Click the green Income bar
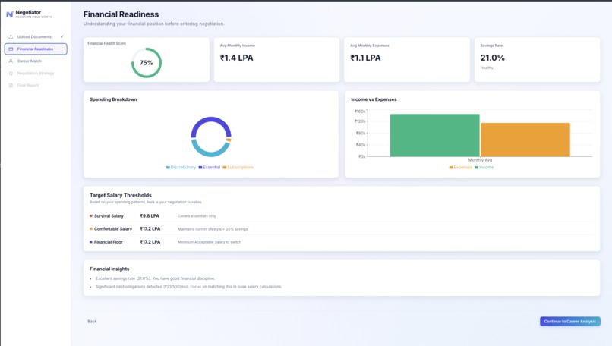Viewport: 612px width, 346px height. (435, 135)
